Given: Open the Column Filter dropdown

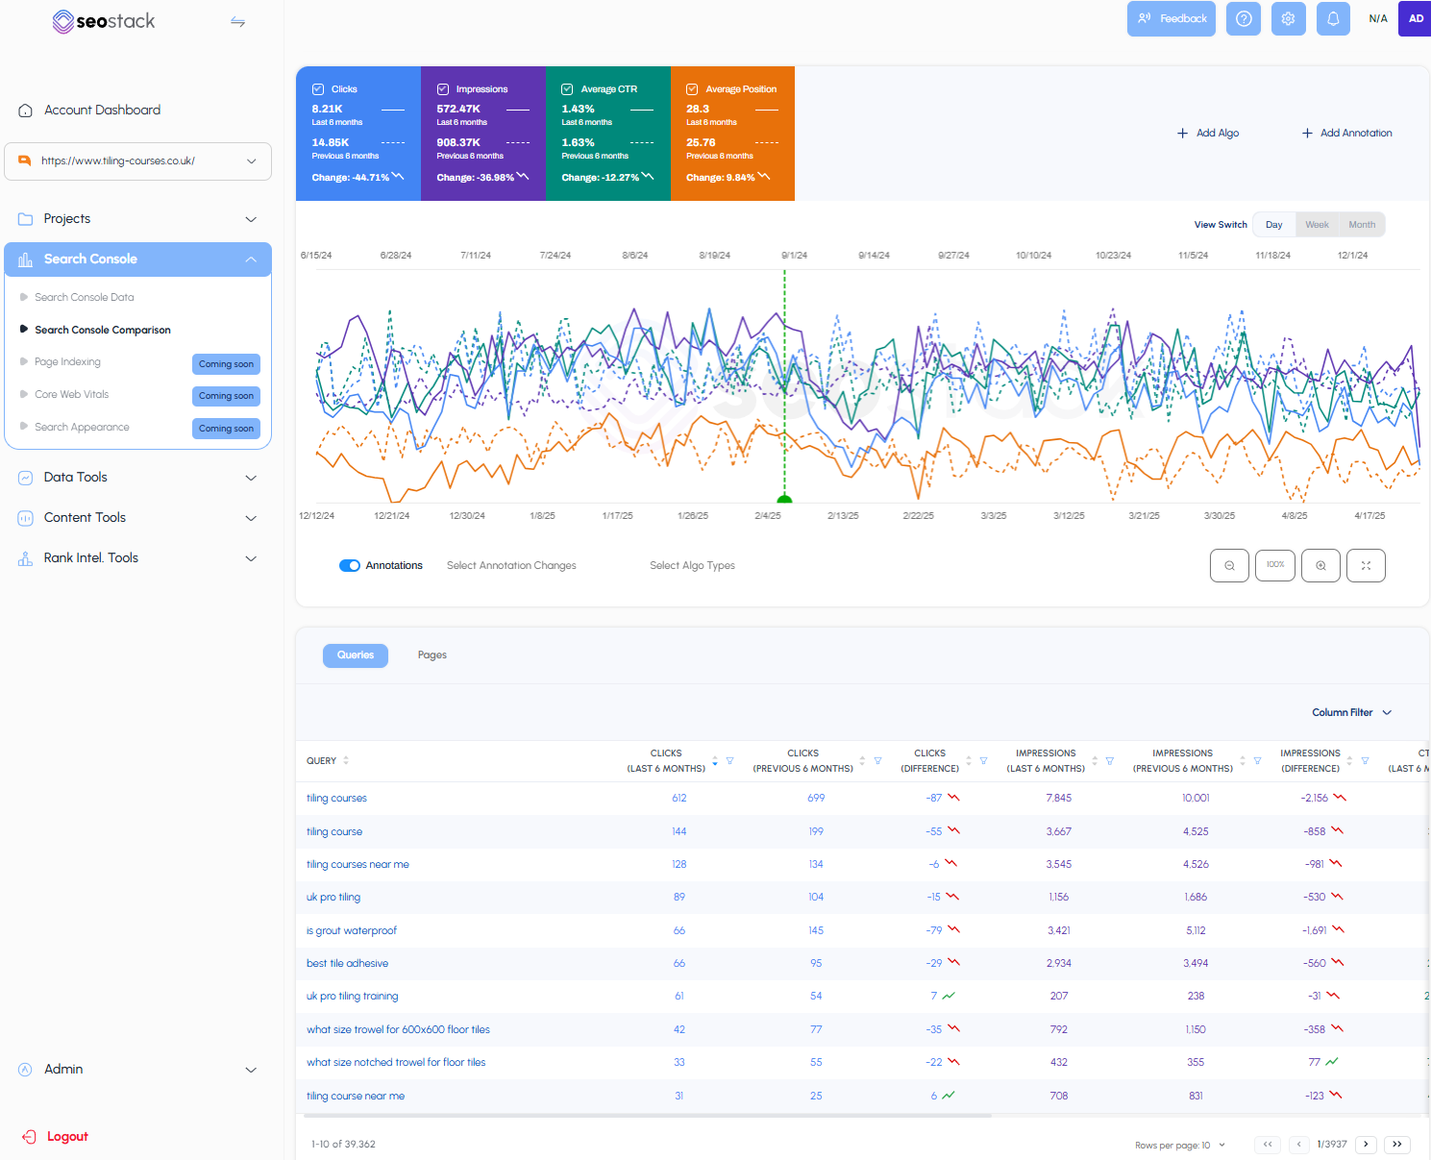Looking at the screenshot, I should pos(1351,712).
